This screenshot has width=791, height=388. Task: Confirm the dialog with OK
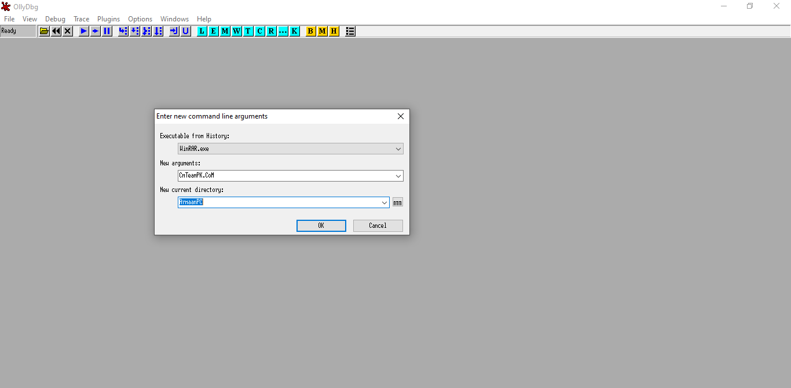321,226
